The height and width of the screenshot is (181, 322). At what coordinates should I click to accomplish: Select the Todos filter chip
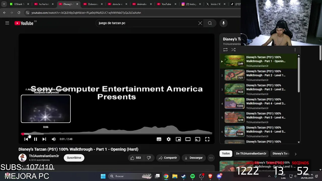pyautogui.click(x=226, y=153)
